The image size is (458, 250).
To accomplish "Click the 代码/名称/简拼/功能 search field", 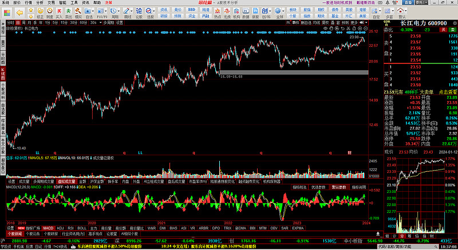I will (x=409, y=247).
